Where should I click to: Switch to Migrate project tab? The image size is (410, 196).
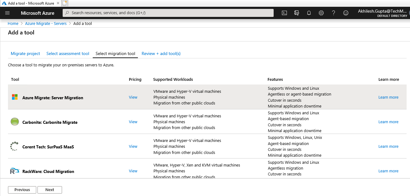tap(25, 53)
